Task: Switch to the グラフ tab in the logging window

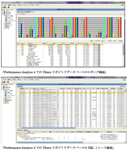Action: [x=19, y=14]
